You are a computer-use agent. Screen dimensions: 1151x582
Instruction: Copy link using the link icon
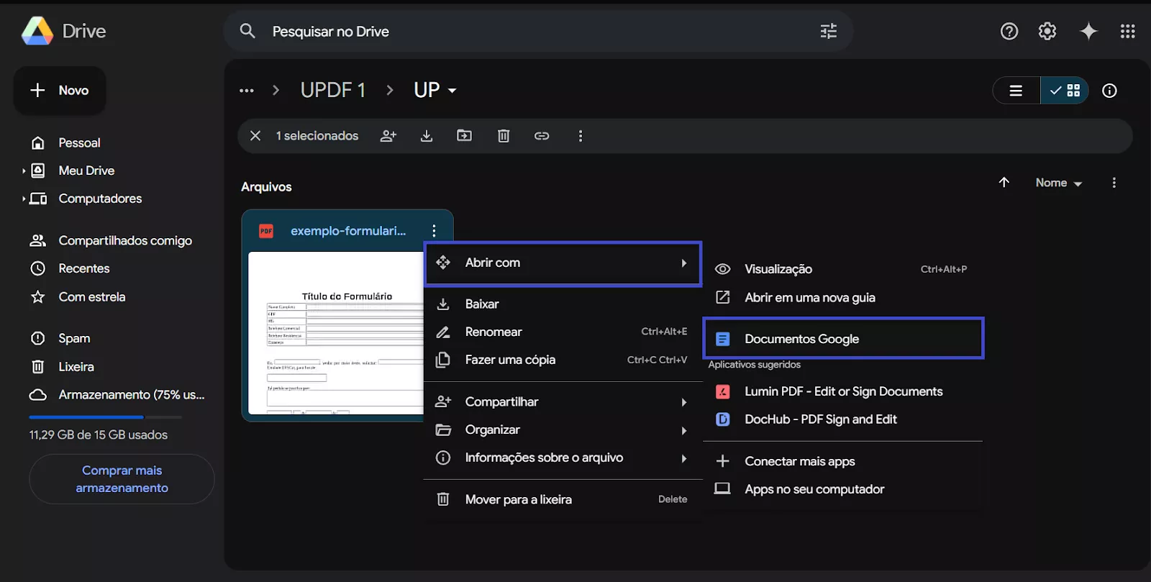[542, 136]
